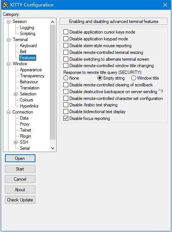Go to the Proxy settings category
Image resolution: width=172 pixels, height=232 pixels.
tap(25, 124)
